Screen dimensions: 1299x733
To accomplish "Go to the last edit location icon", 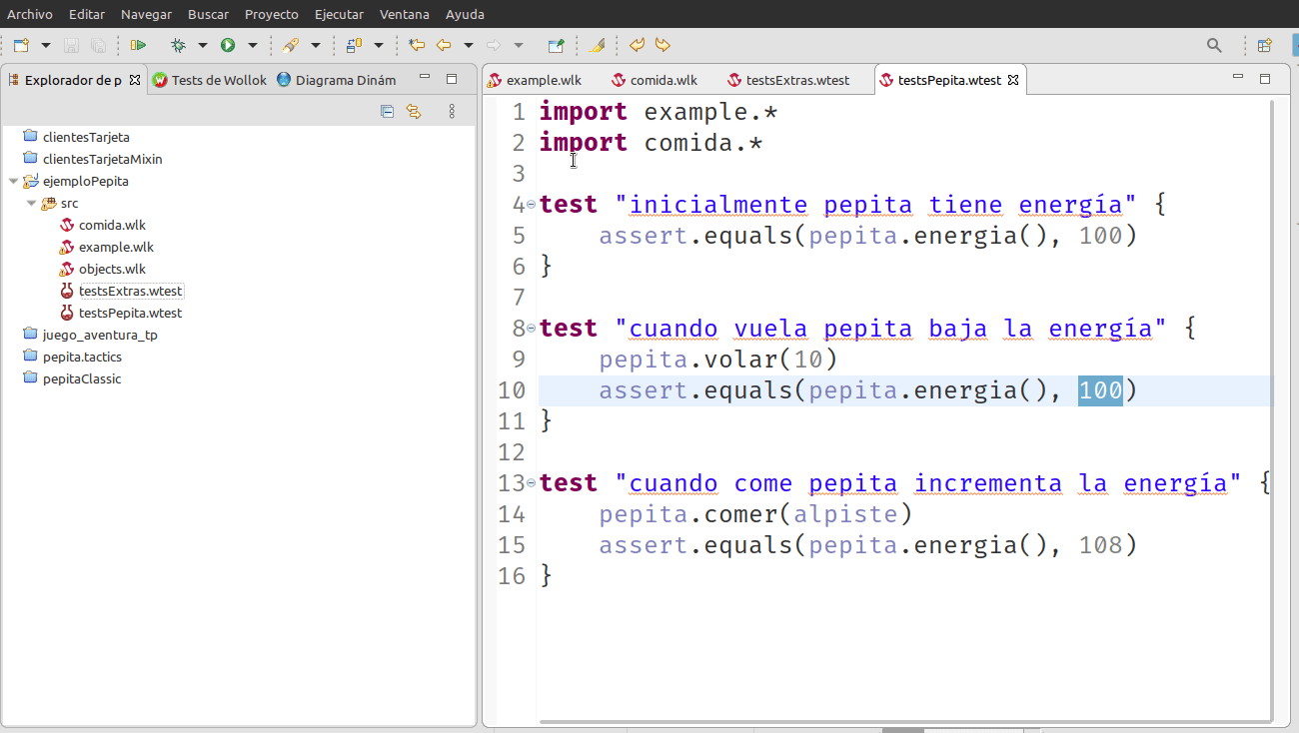I will pos(417,45).
